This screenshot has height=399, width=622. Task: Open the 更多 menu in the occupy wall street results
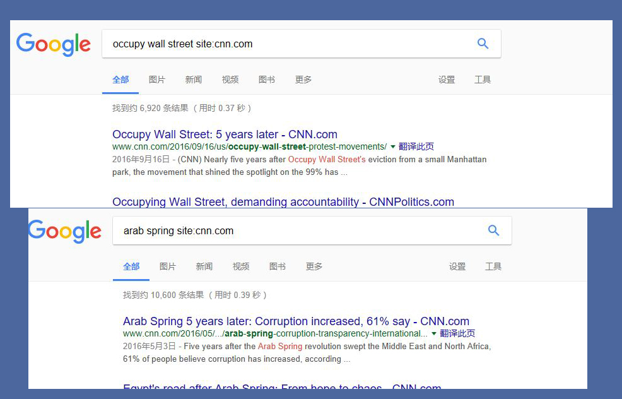pos(303,80)
